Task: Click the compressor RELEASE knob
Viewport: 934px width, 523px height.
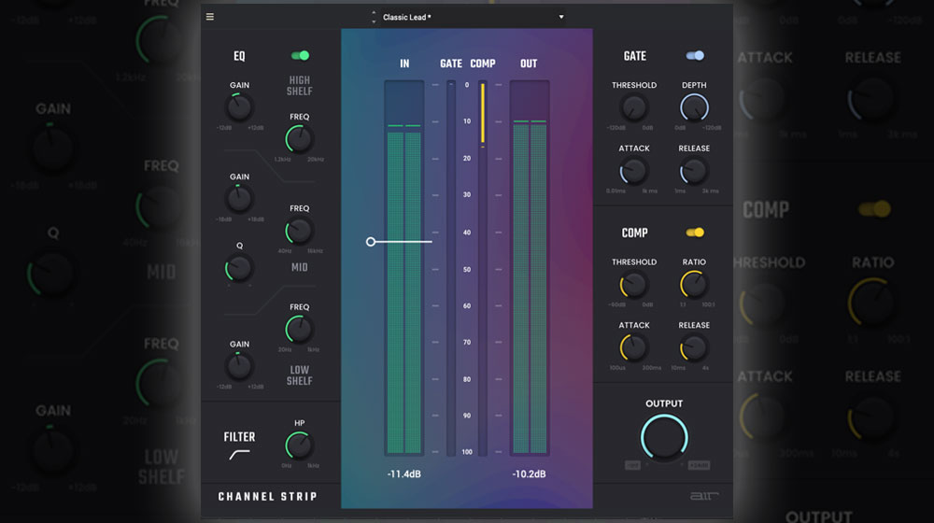Action: coord(694,348)
